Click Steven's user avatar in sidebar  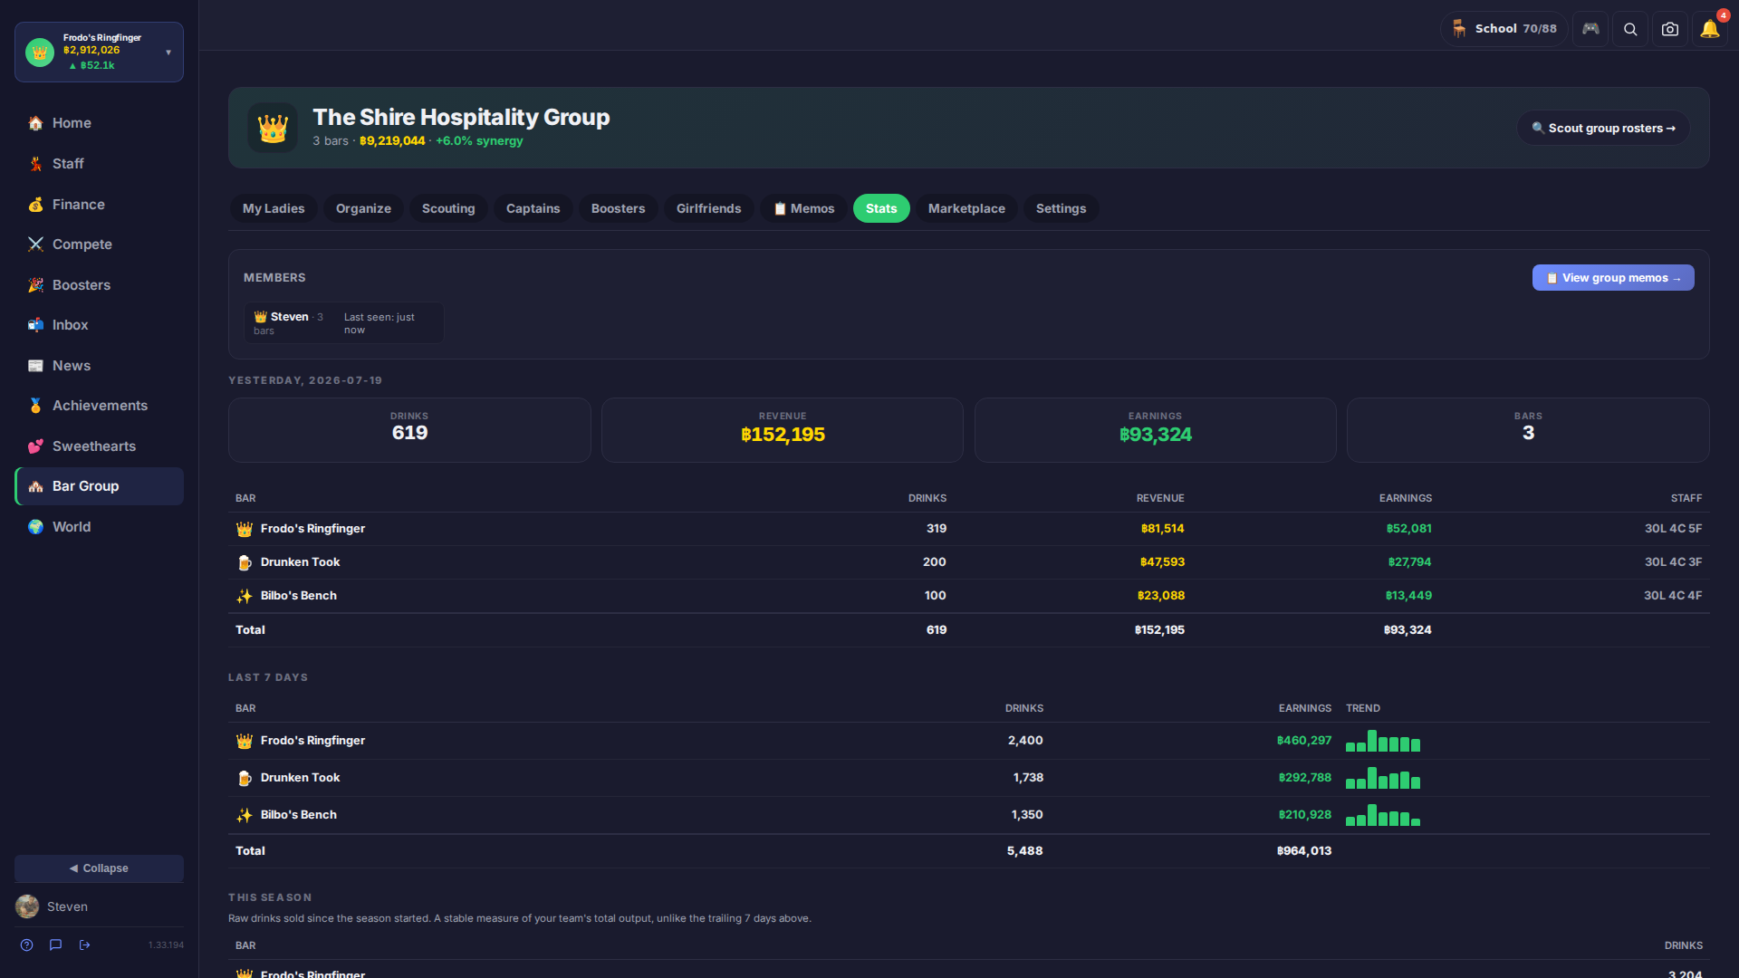(x=27, y=906)
